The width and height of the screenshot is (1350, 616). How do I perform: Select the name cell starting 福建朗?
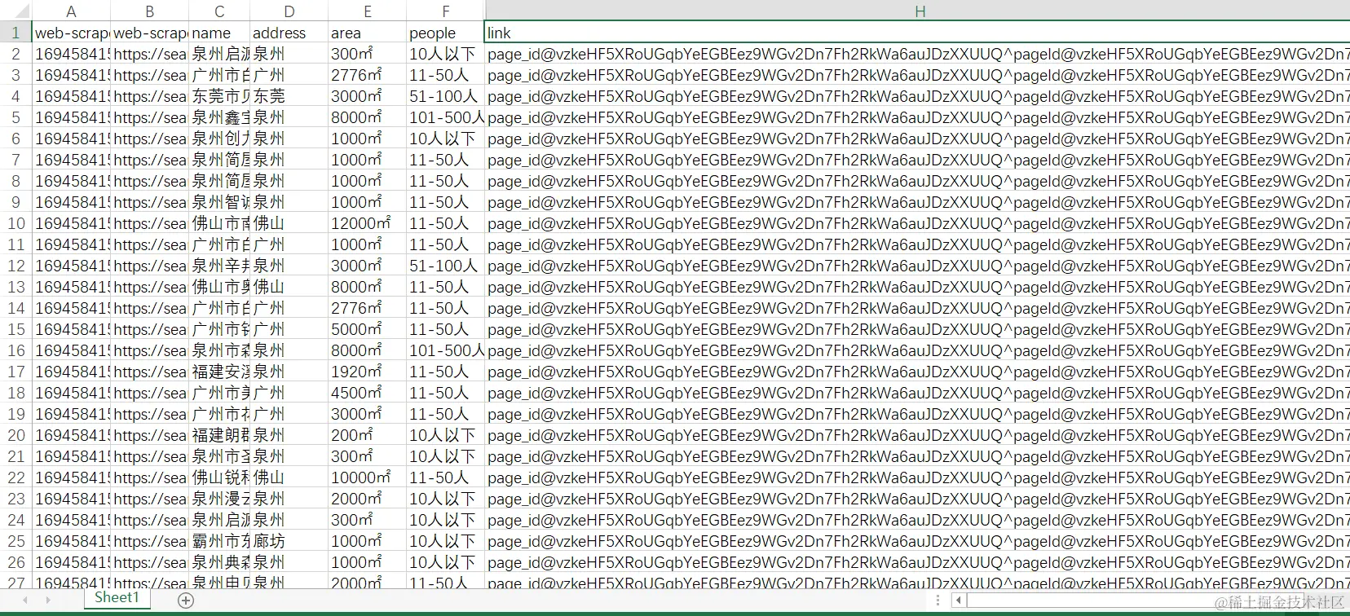pos(219,435)
